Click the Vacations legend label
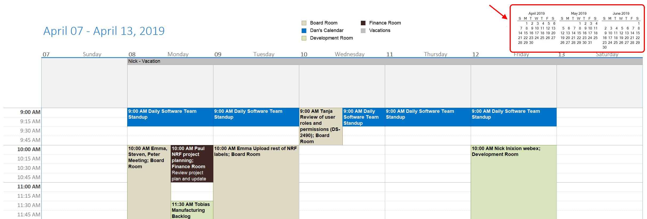 point(380,31)
